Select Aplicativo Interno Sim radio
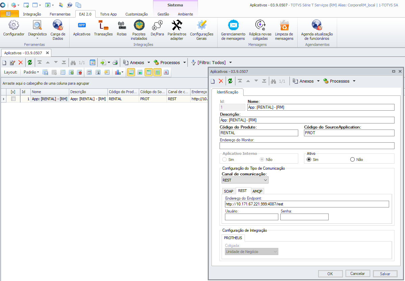Image resolution: width=405 pixels, height=281 pixels. pos(224,160)
